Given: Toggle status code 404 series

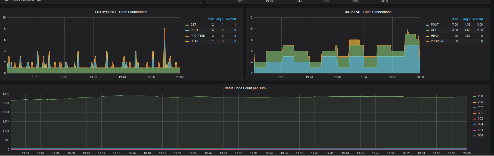Looking at the screenshot, I should point(480,130).
